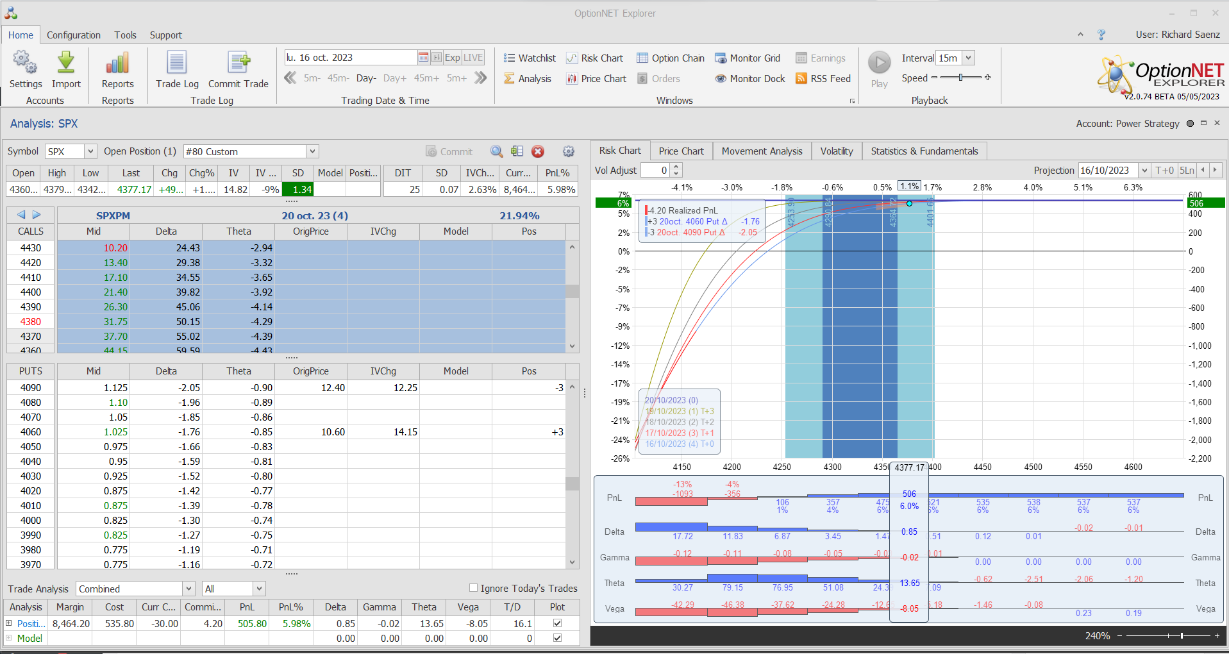Click the red delete position icon
The height and width of the screenshot is (654, 1229).
pos(538,151)
